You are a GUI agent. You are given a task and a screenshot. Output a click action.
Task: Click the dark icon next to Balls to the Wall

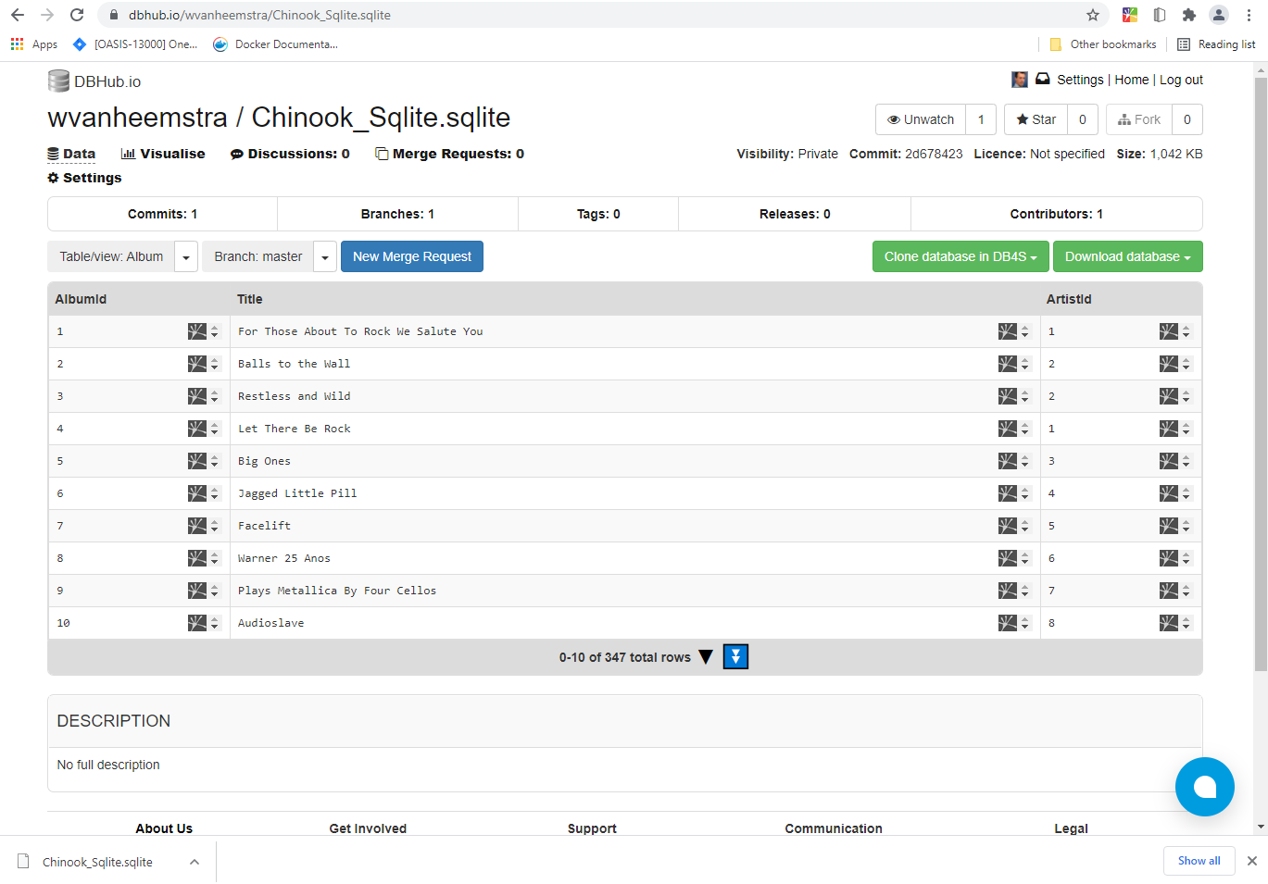(1008, 364)
